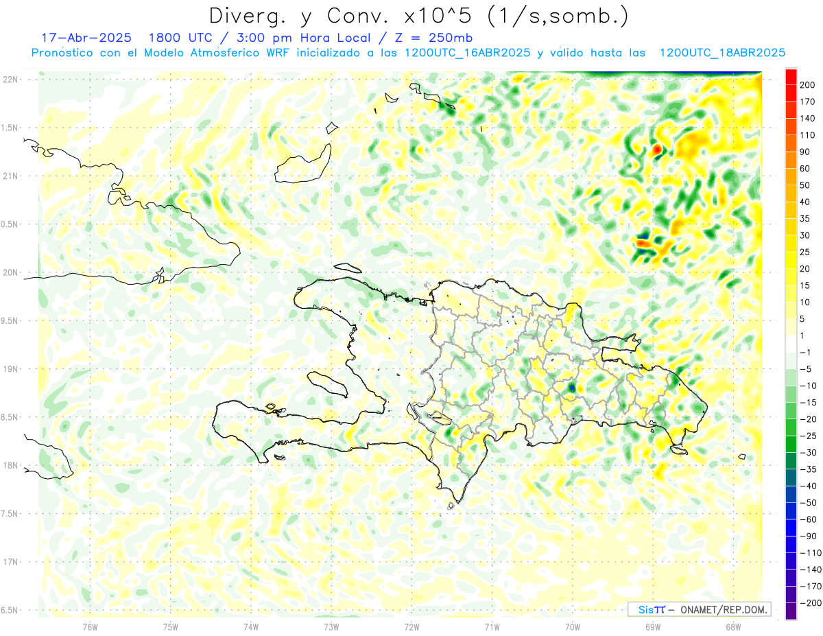Click 'Pronóstico con el Modelo Atmosférico WRF' text
The width and height of the screenshot is (823, 636).
click(x=161, y=53)
